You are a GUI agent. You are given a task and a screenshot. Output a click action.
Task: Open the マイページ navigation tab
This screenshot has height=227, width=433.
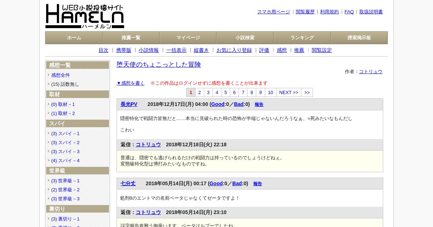(188, 38)
